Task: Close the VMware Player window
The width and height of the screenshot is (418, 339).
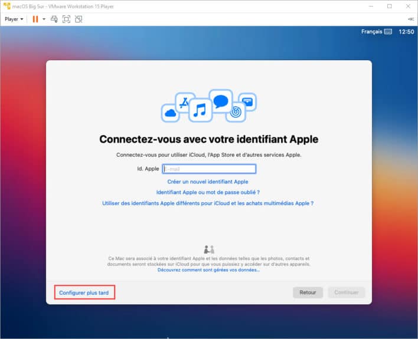Action: point(408,6)
